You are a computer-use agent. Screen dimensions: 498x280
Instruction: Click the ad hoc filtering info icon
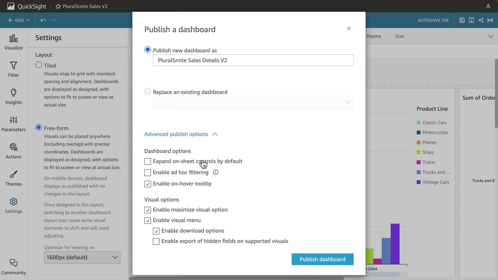(x=216, y=172)
